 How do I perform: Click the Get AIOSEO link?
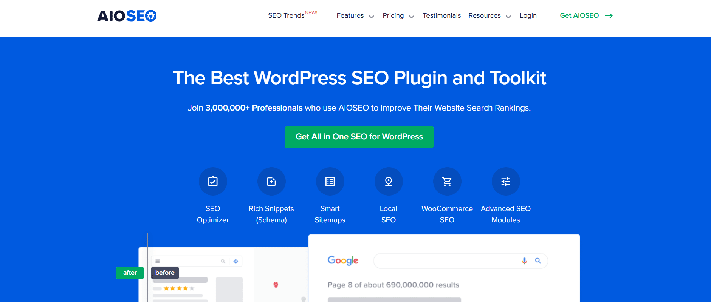[579, 15]
